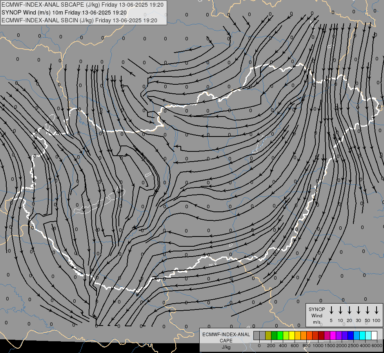Screen dimensions: 384x353
Task: Pick the bright green swatch in the CAPE scale
Action: pyautogui.click(x=280, y=335)
